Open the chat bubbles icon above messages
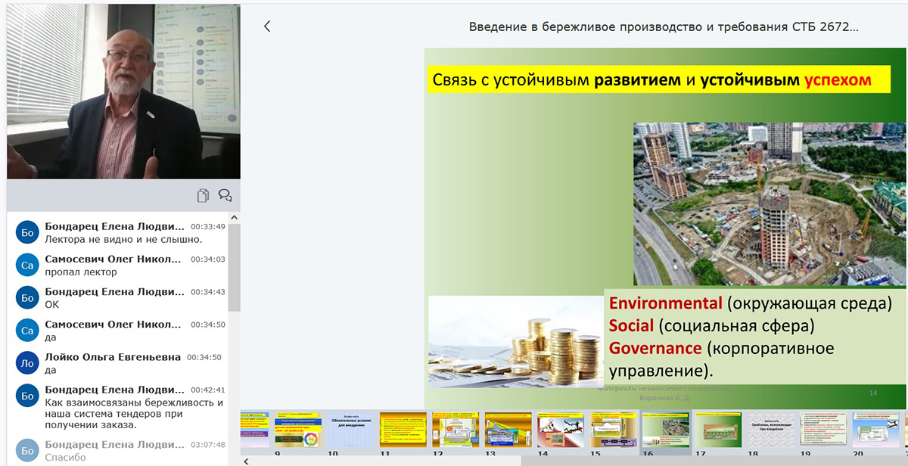The width and height of the screenshot is (908, 466). pyautogui.click(x=225, y=196)
